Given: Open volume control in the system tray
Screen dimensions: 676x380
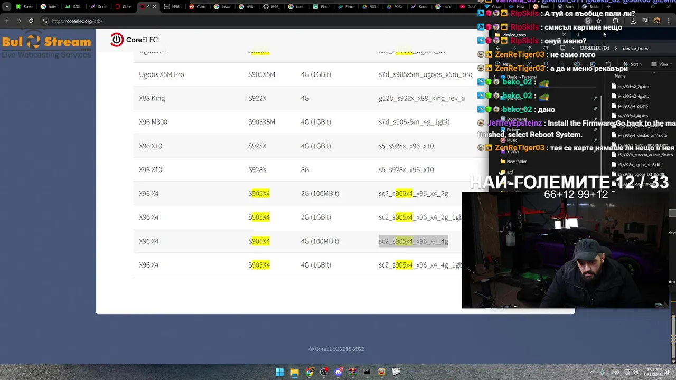Looking at the screenshot, I should point(636,372).
